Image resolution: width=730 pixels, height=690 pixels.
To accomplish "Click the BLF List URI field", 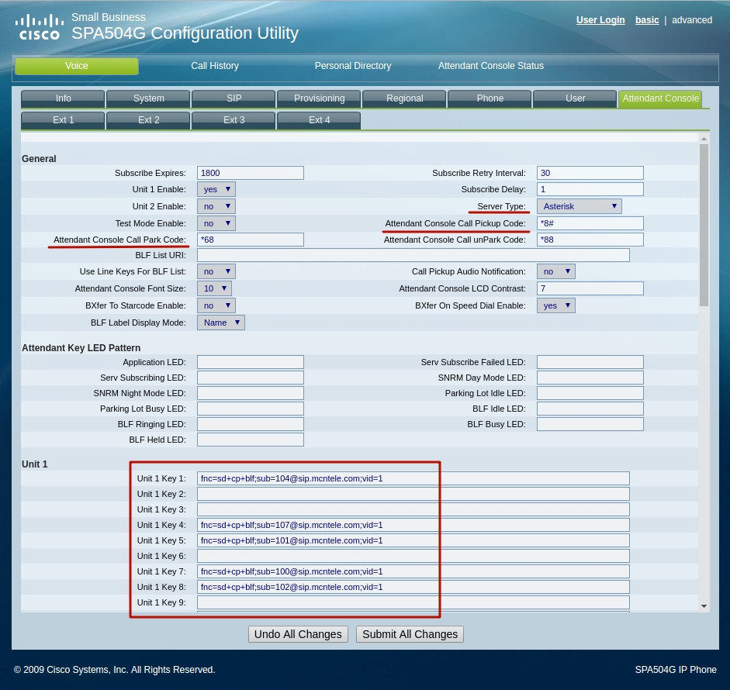I will pyautogui.click(x=413, y=255).
